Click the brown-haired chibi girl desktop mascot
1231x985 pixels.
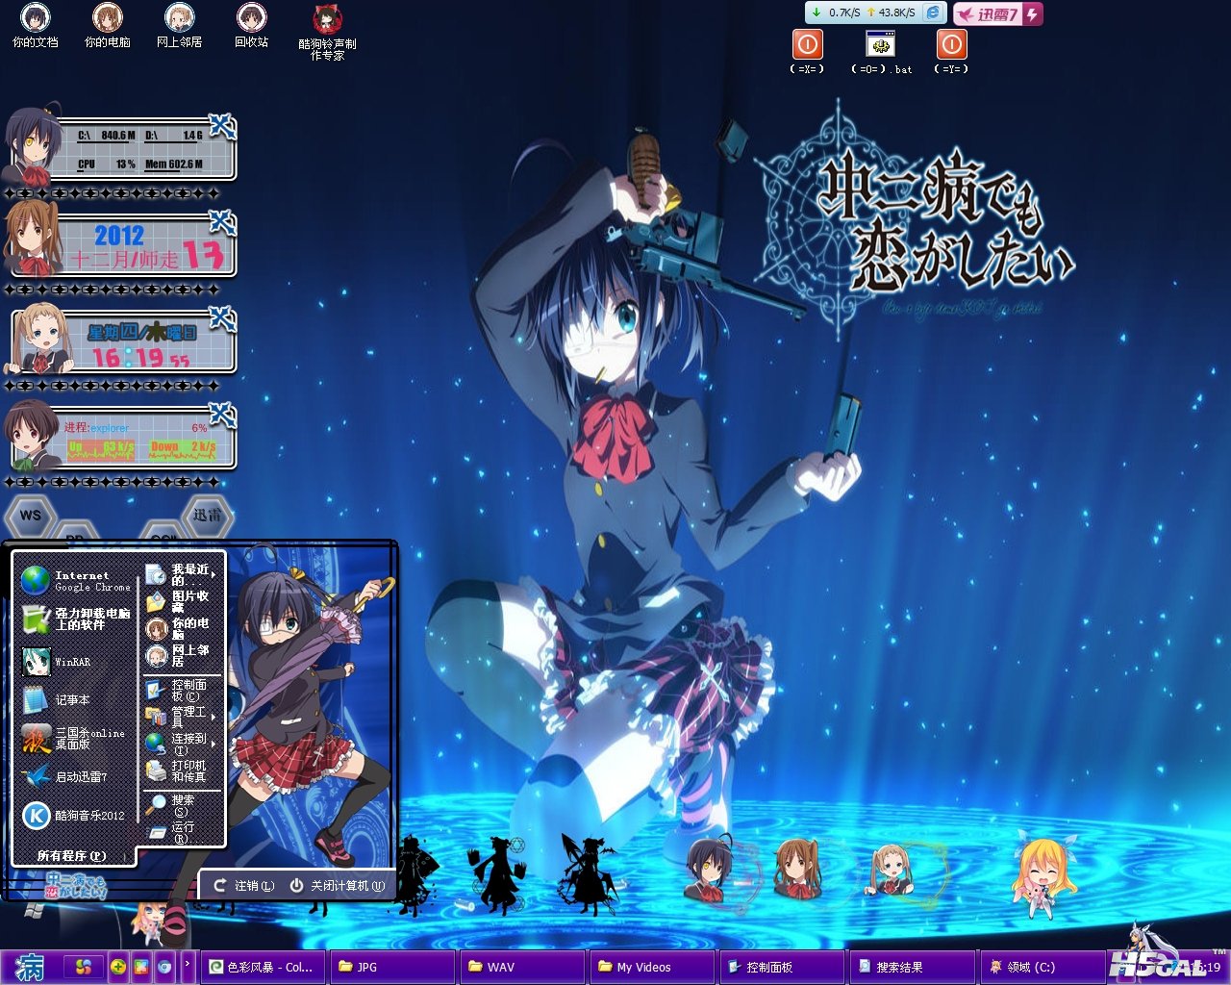coord(797,868)
